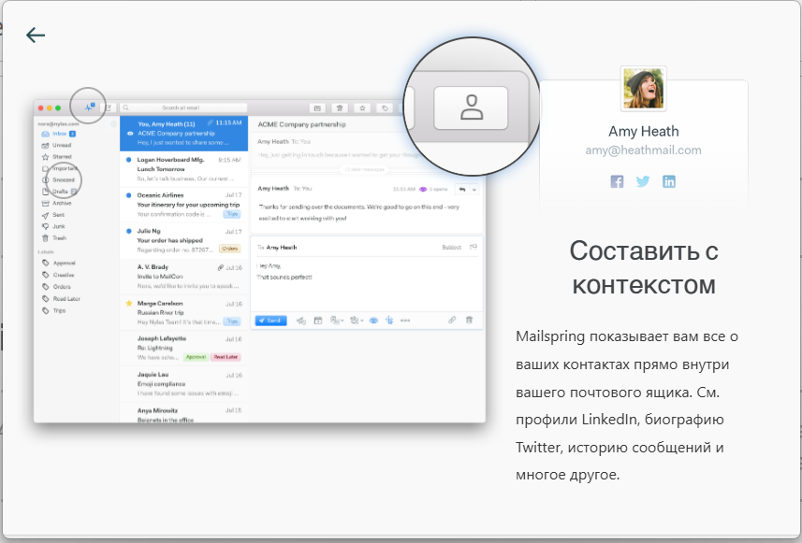The width and height of the screenshot is (802, 543).
Task: Click the send later icon beside Send
Action: pyautogui.click(x=301, y=321)
